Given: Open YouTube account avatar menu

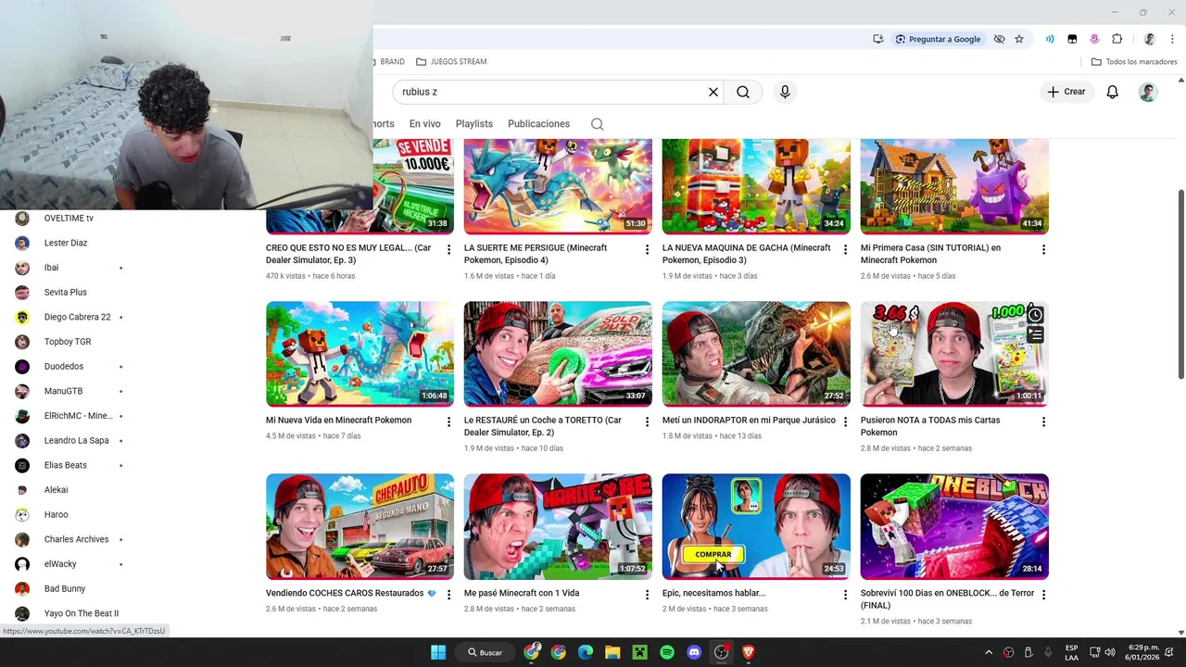Looking at the screenshot, I should click(x=1148, y=92).
